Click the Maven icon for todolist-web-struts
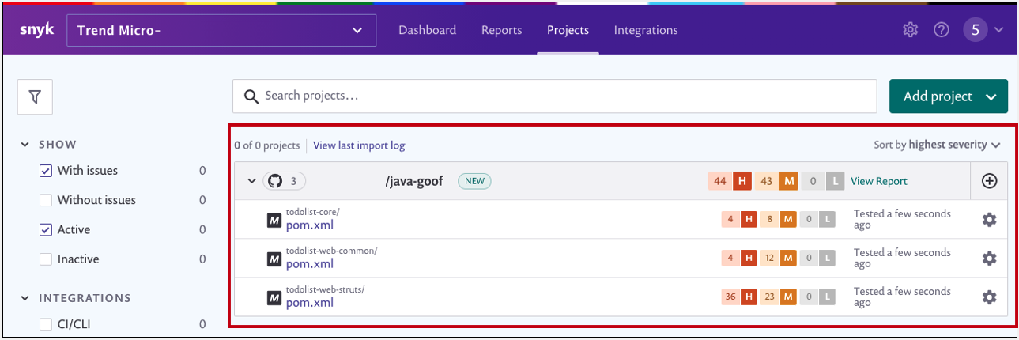The image size is (1019, 340). [274, 297]
